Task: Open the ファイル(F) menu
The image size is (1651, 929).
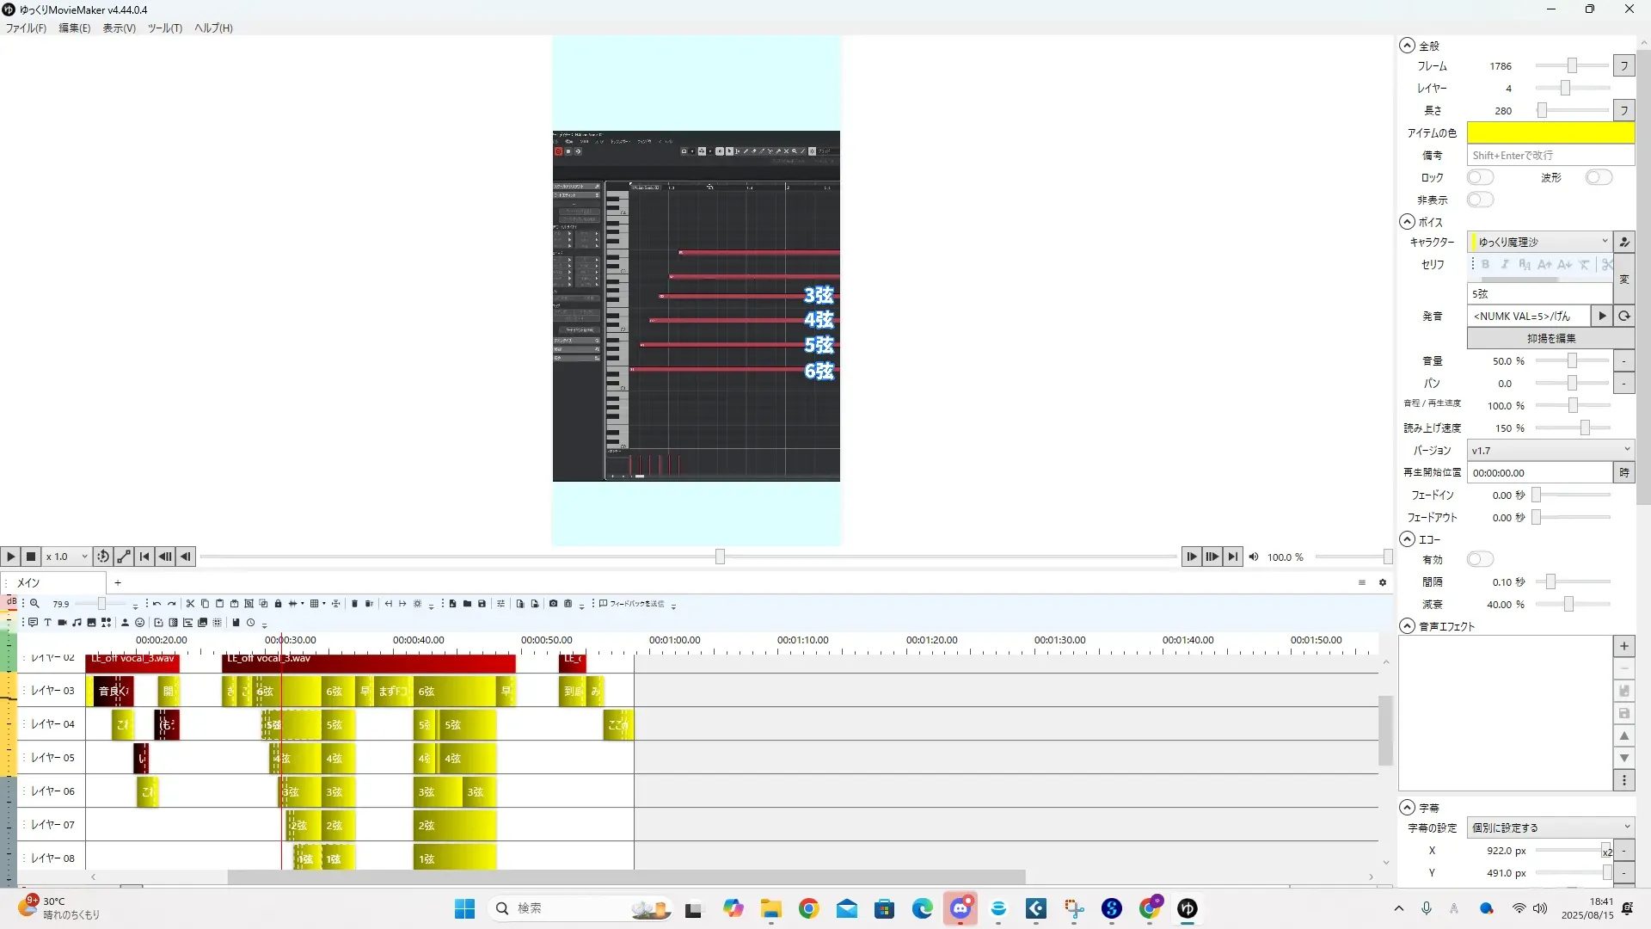Action: coord(26,28)
